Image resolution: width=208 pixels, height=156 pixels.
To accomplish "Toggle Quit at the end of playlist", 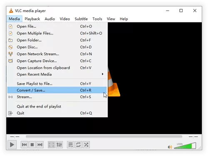I will click(57, 106).
